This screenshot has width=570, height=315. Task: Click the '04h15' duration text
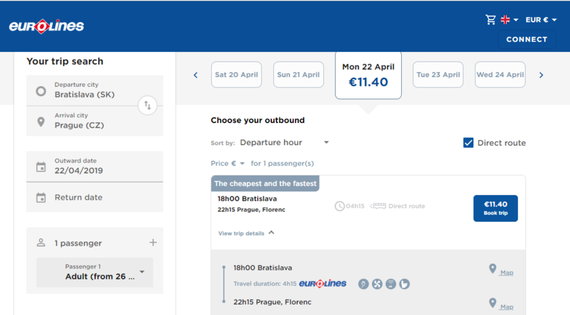(x=355, y=206)
